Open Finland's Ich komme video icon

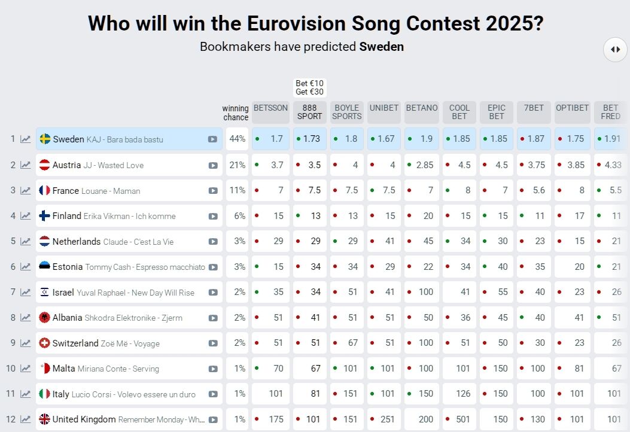click(x=213, y=216)
